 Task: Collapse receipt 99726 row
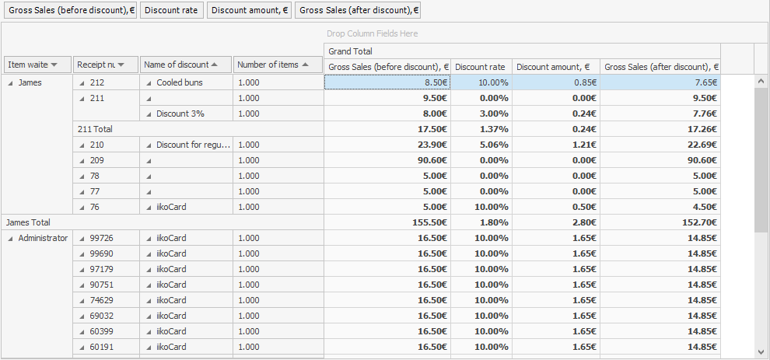tap(81, 238)
